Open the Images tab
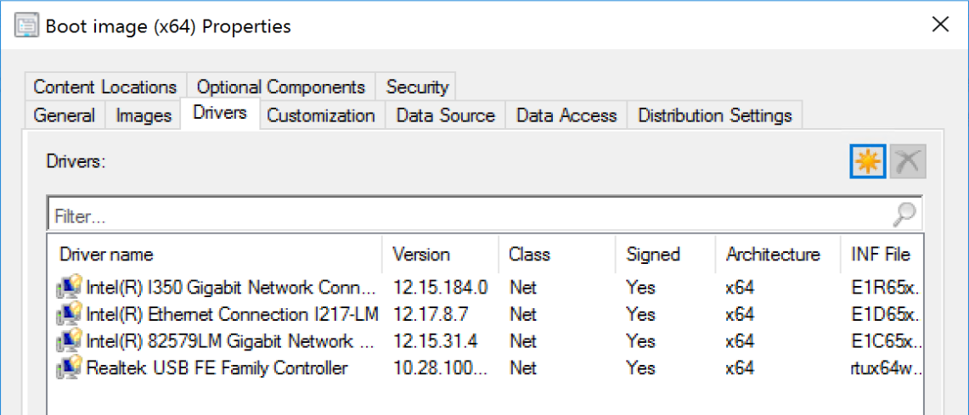969x415 pixels. point(144,115)
